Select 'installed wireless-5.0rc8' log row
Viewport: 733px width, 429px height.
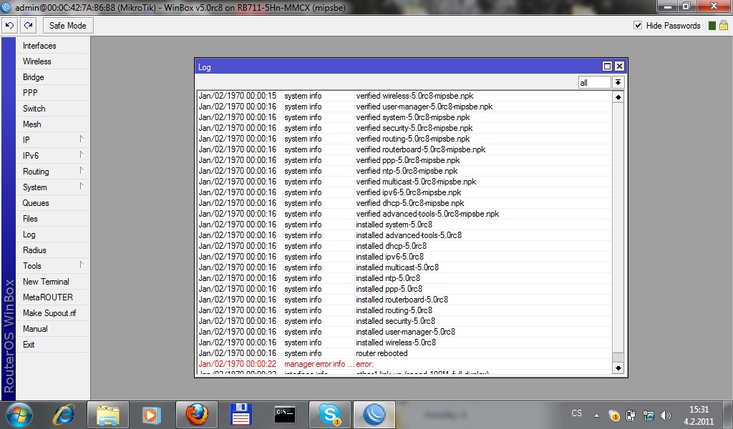coord(404,342)
